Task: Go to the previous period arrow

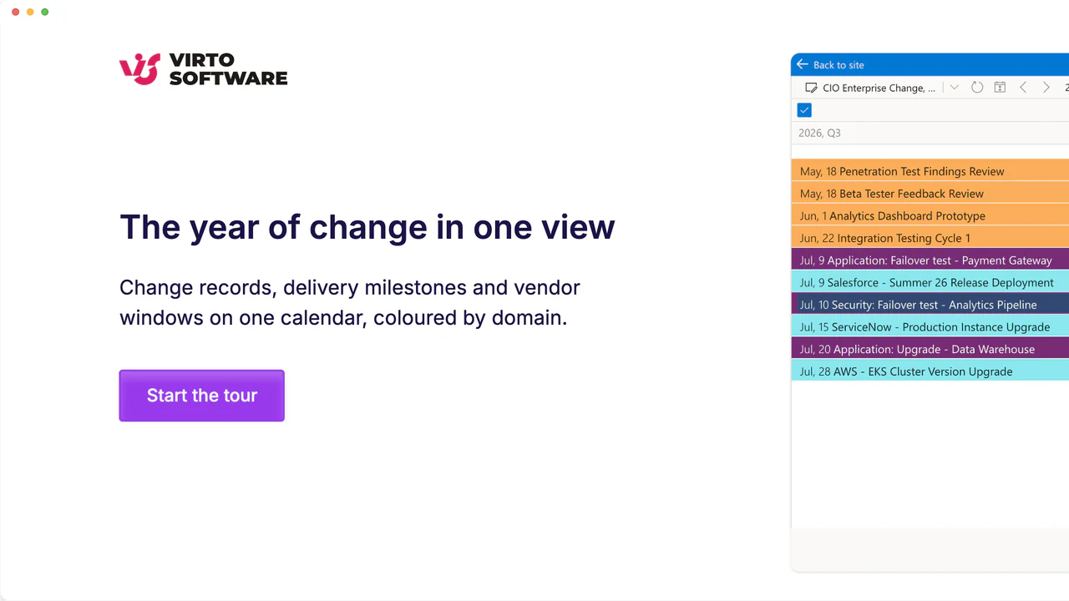Action: (x=1023, y=88)
